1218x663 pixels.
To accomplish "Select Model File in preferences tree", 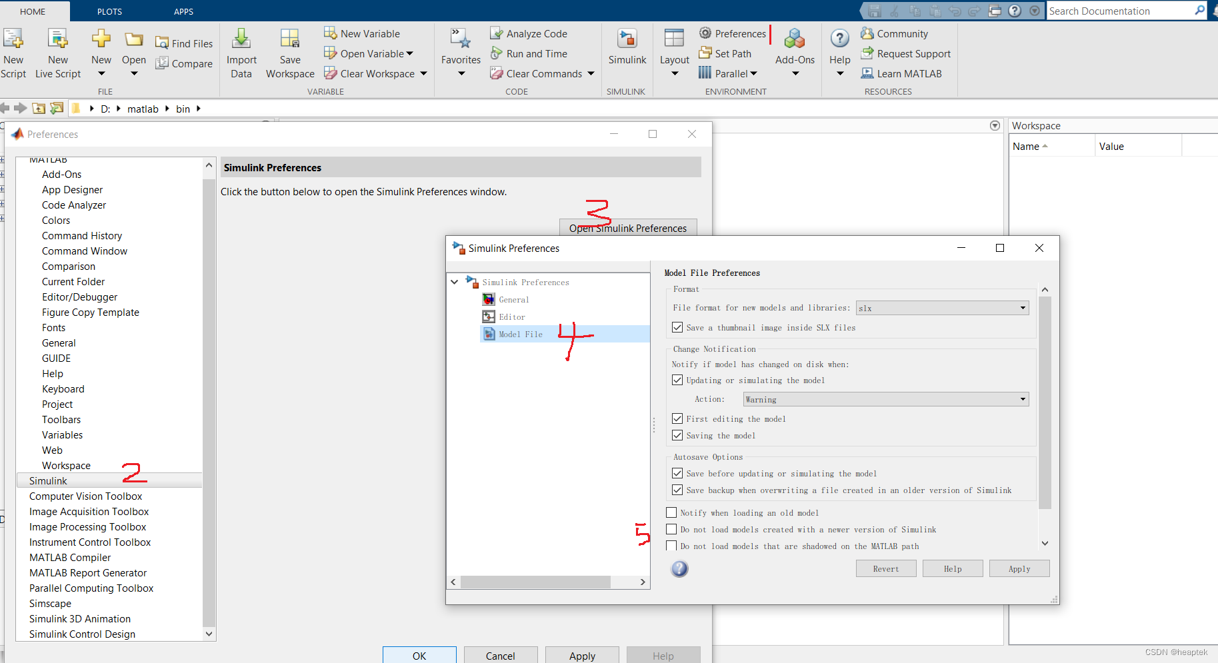I will coord(521,334).
